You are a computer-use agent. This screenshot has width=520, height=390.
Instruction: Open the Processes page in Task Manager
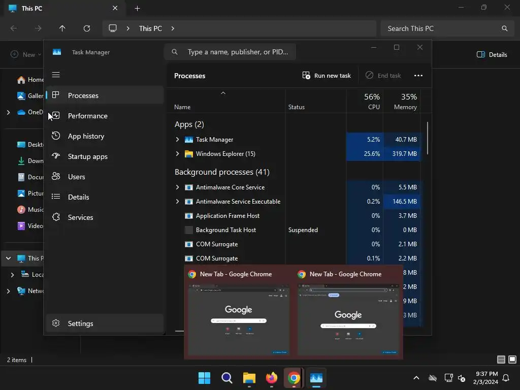105,95
